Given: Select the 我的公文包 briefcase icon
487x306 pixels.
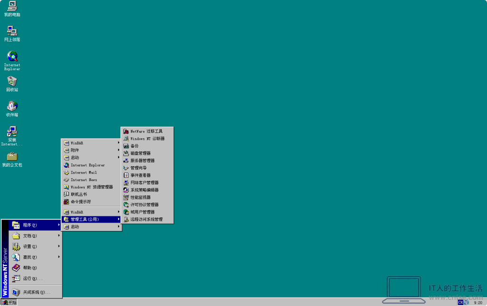Looking at the screenshot, I should coord(12,160).
